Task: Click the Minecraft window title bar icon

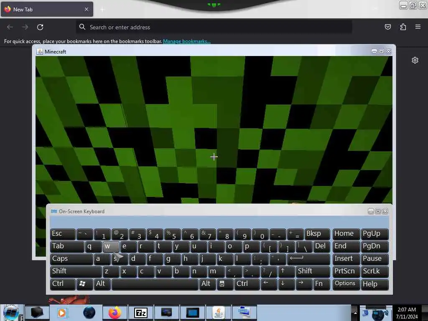Action: pyautogui.click(x=40, y=51)
